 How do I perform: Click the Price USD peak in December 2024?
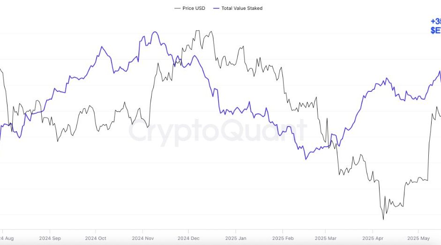[x=197, y=31]
